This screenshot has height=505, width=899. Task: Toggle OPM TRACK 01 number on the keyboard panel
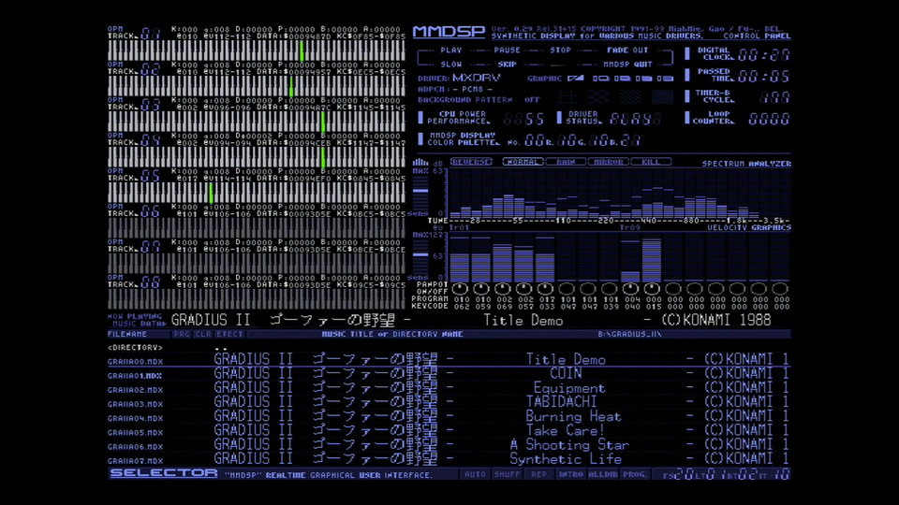click(x=150, y=34)
